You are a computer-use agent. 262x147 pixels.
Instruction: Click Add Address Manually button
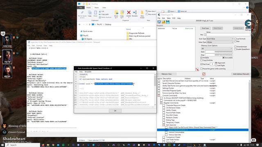pos(241,74)
